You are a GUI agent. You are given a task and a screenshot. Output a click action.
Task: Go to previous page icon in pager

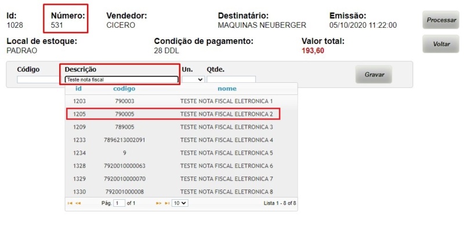pos(78,203)
